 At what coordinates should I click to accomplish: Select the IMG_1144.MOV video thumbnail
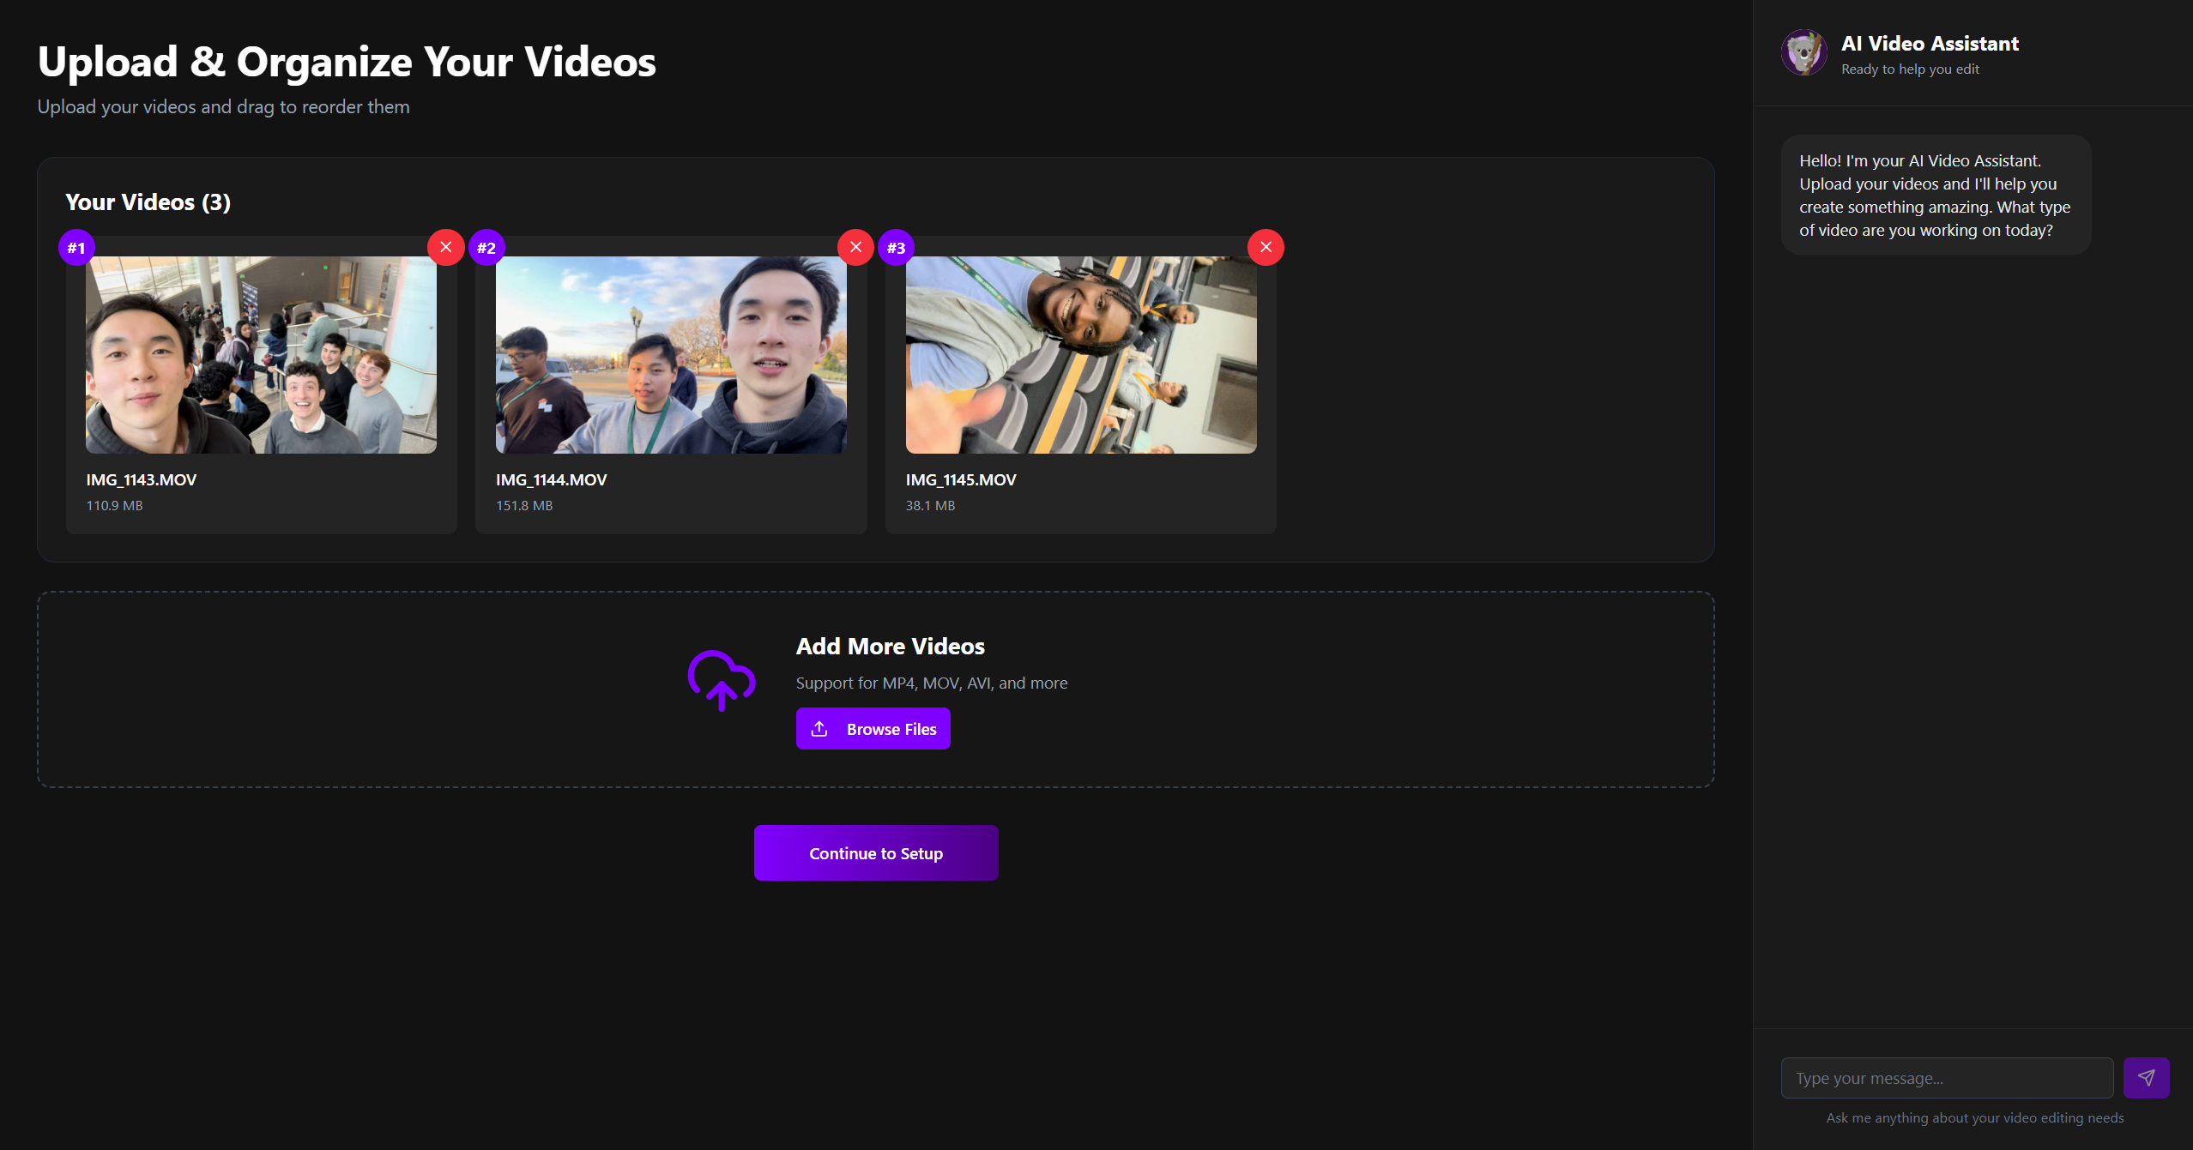point(671,355)
